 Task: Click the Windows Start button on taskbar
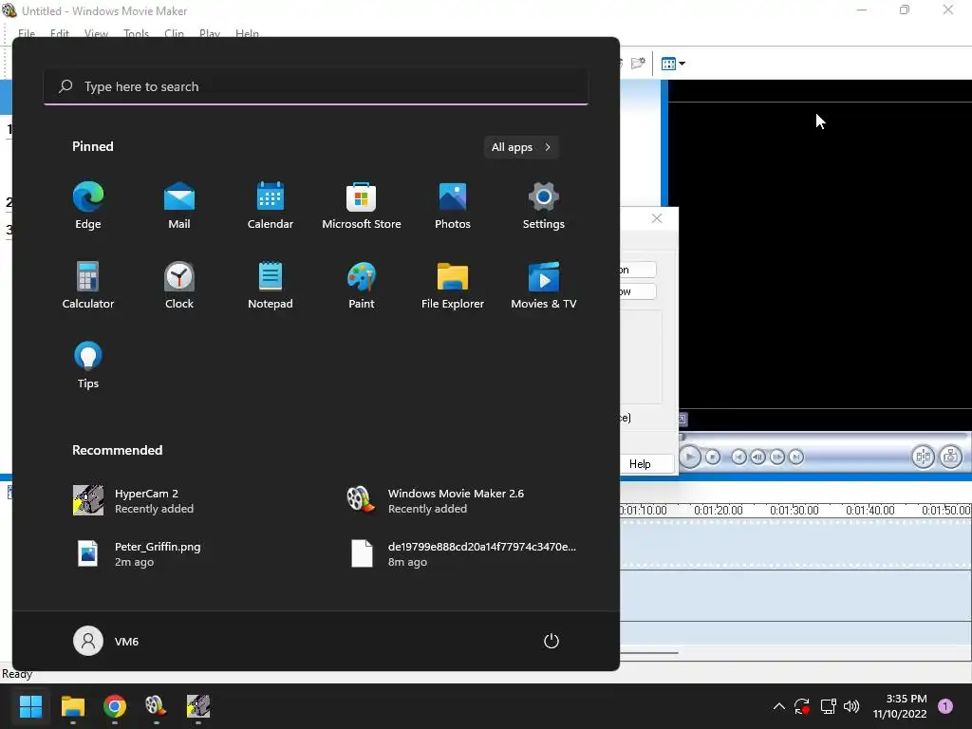tap(30, 706)
